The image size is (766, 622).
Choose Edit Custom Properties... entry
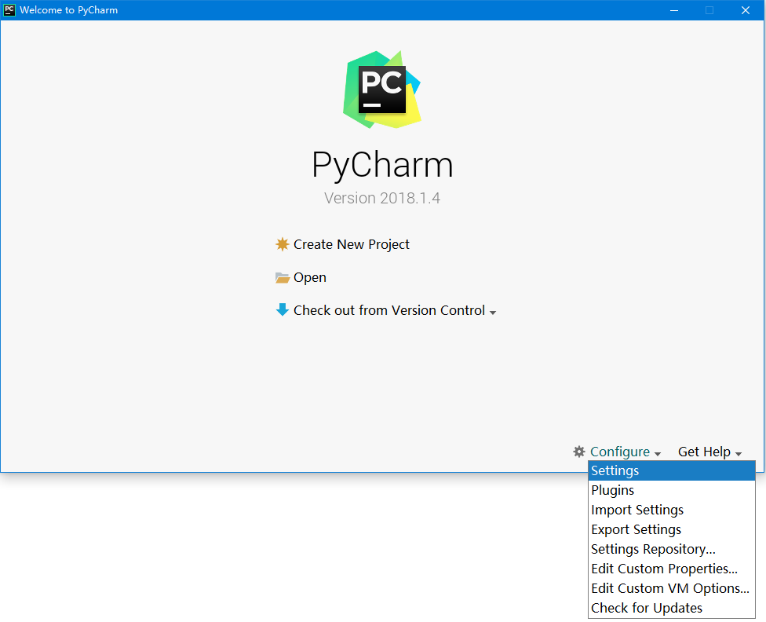point(672,569)
